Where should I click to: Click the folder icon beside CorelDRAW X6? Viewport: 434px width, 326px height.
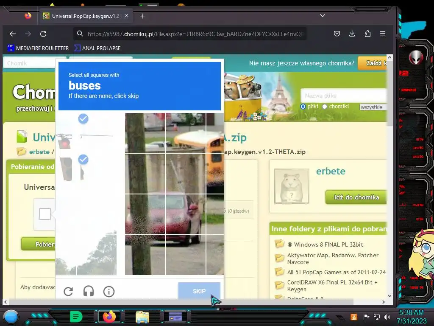pyautogui.click(x=279, y=285)
